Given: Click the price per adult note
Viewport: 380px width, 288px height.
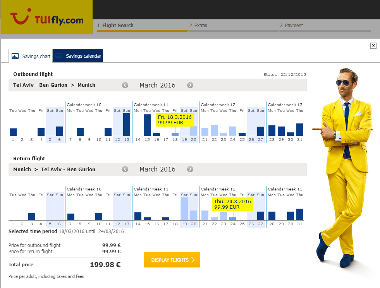Looking at the screenshot, I should click(46, 276).
